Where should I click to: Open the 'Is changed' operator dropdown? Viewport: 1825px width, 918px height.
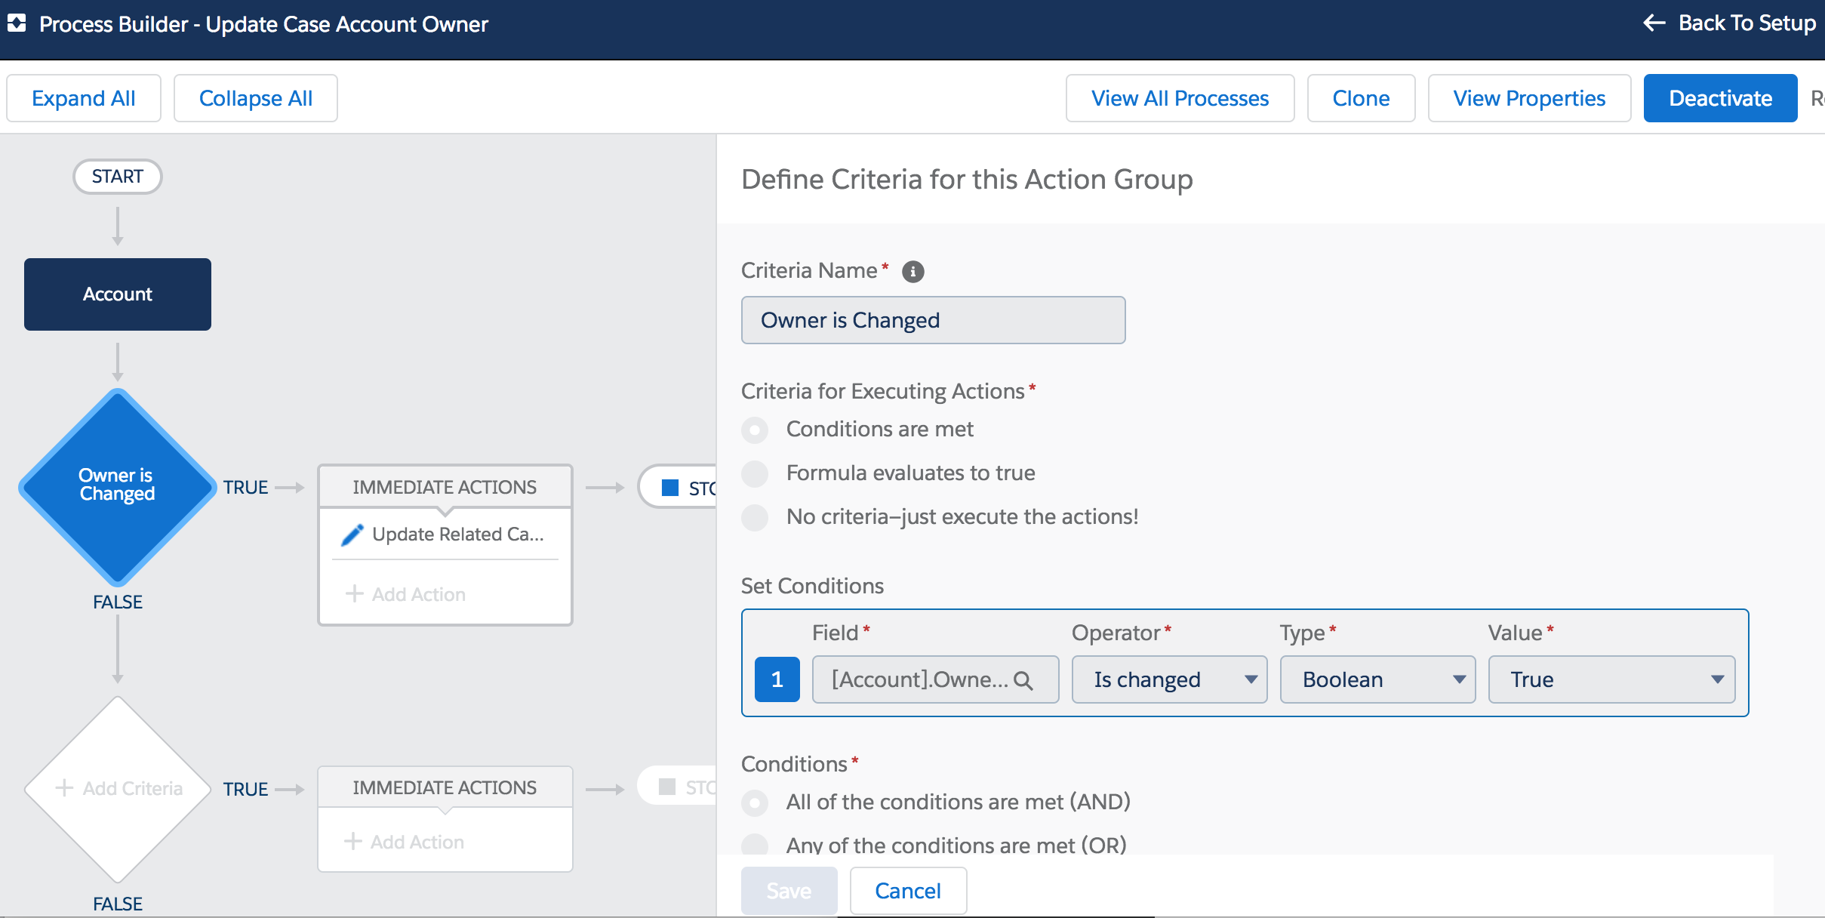pyautogui.click(x=1168, y=680)
